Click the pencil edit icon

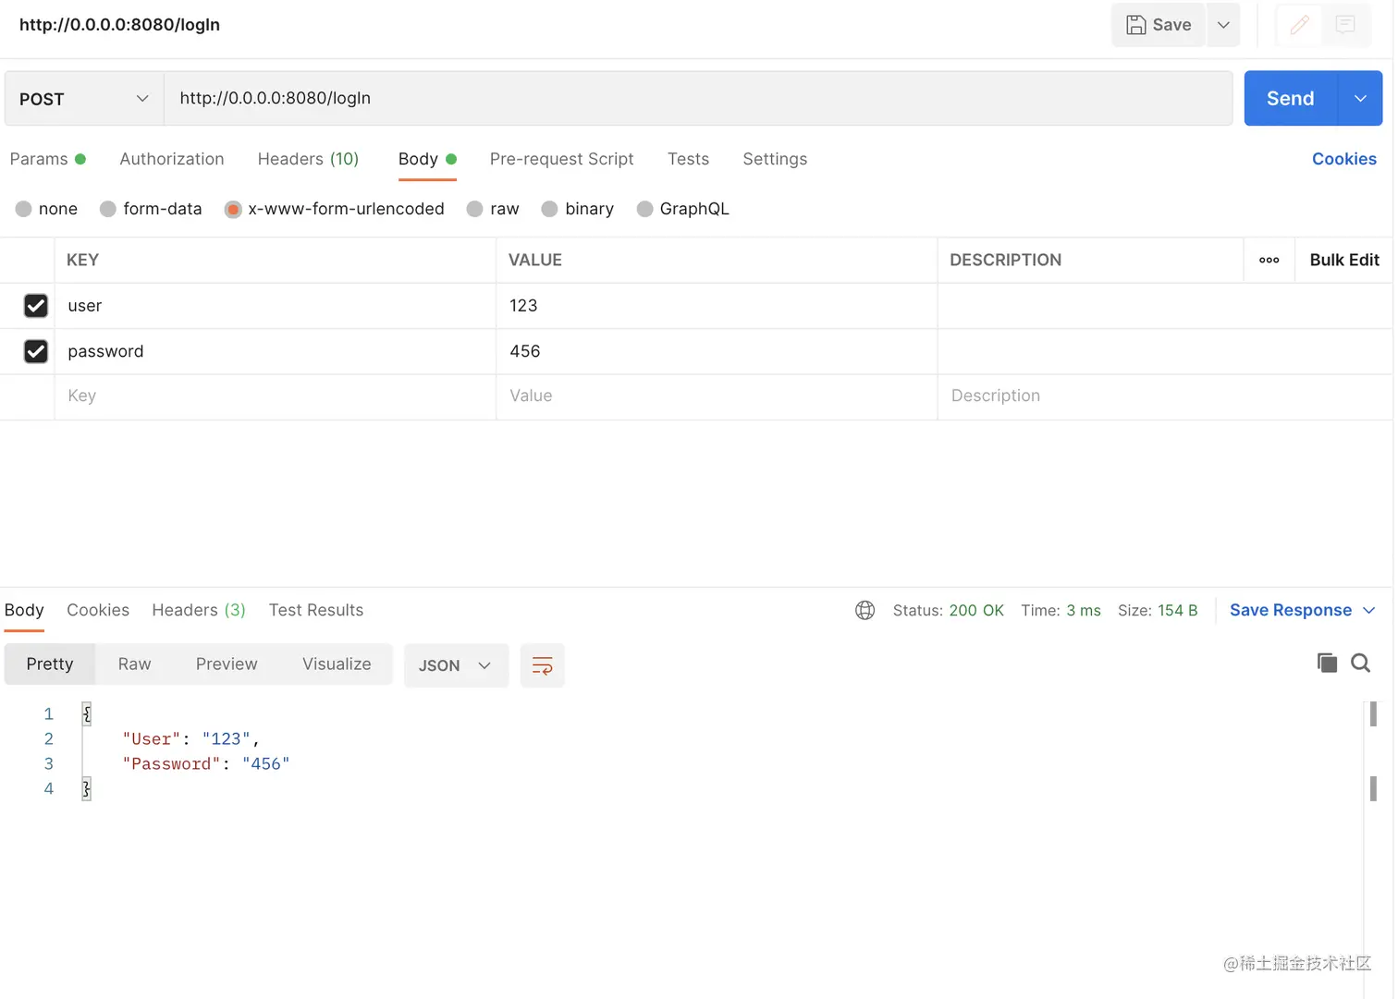point(1300,25)
